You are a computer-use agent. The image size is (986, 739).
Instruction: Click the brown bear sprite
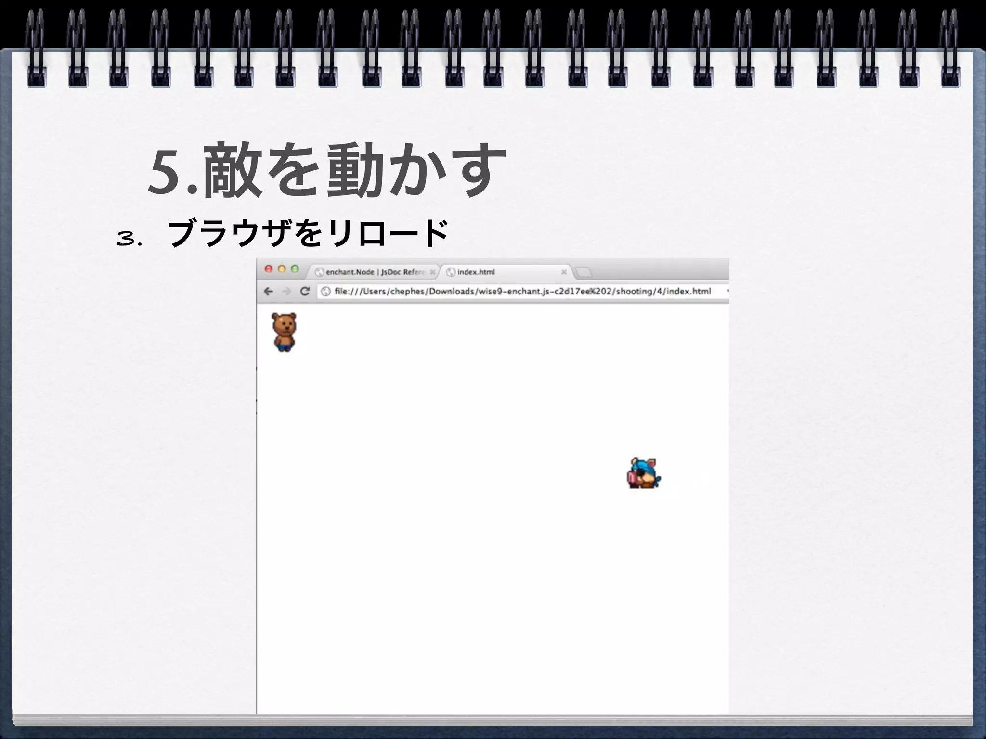(x=284, y=332)
